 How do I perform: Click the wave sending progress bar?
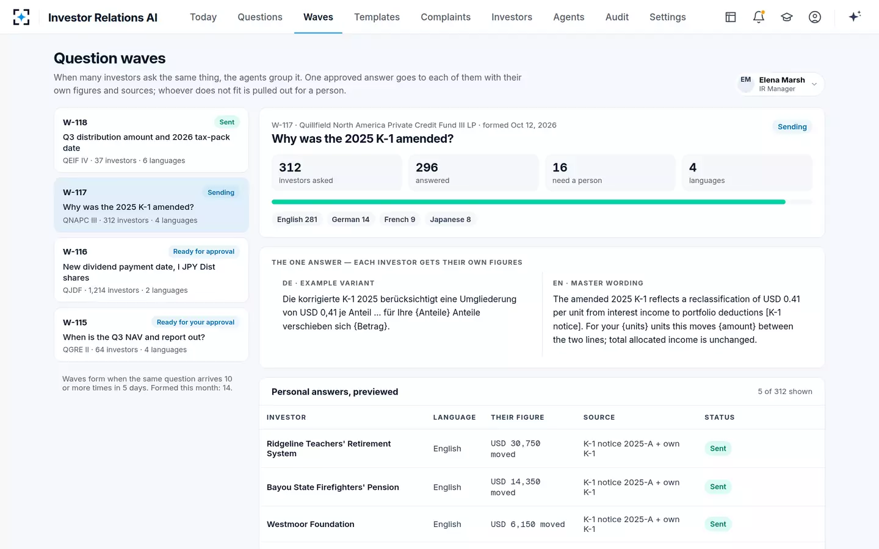[542, 202]
